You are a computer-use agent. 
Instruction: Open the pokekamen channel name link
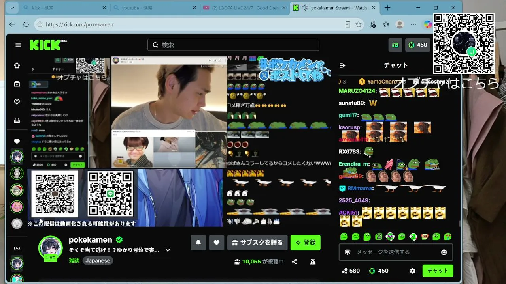(x=91, y=240)
